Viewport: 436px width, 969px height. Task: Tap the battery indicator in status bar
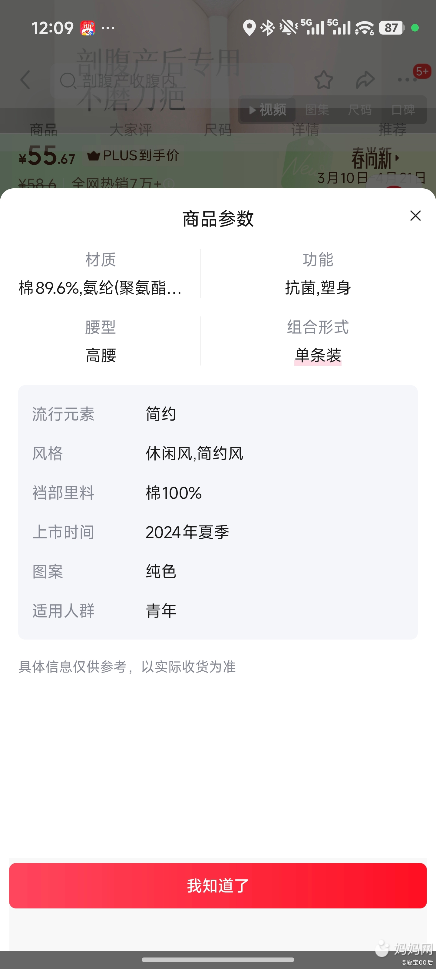pyautogui.click(x=391, y=28)
